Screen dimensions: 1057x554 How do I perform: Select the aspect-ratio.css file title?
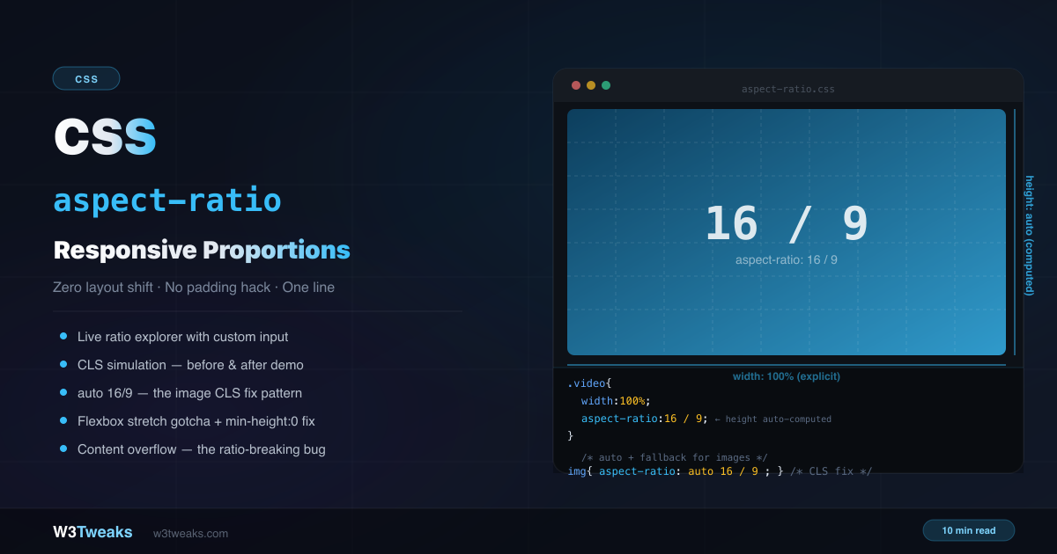point(787,89)
